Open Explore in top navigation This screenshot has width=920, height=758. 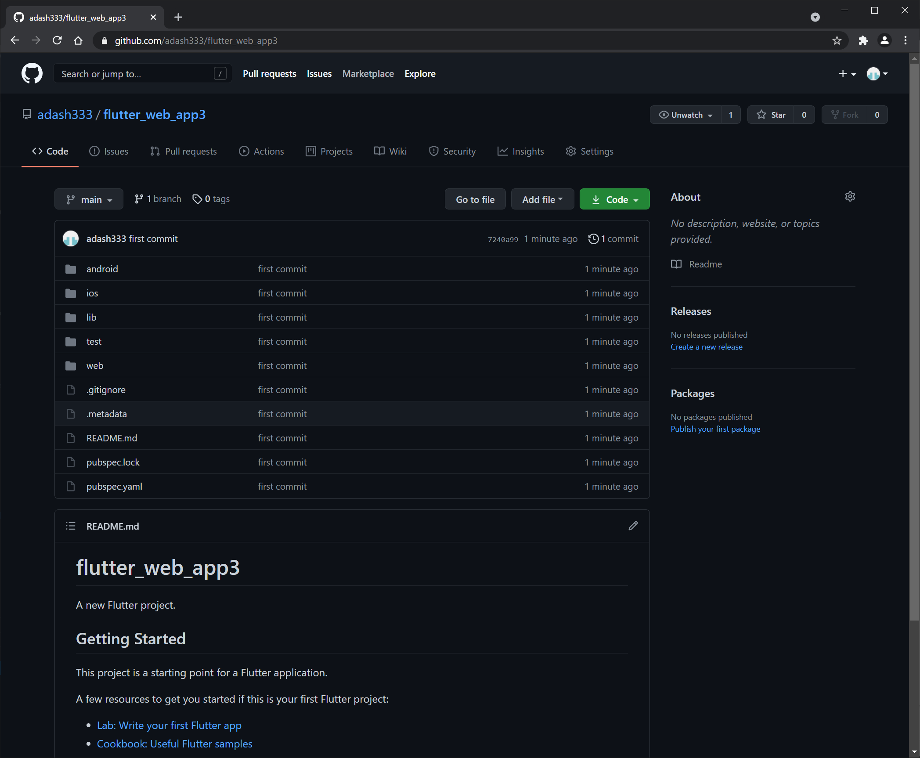click(420, 74)
